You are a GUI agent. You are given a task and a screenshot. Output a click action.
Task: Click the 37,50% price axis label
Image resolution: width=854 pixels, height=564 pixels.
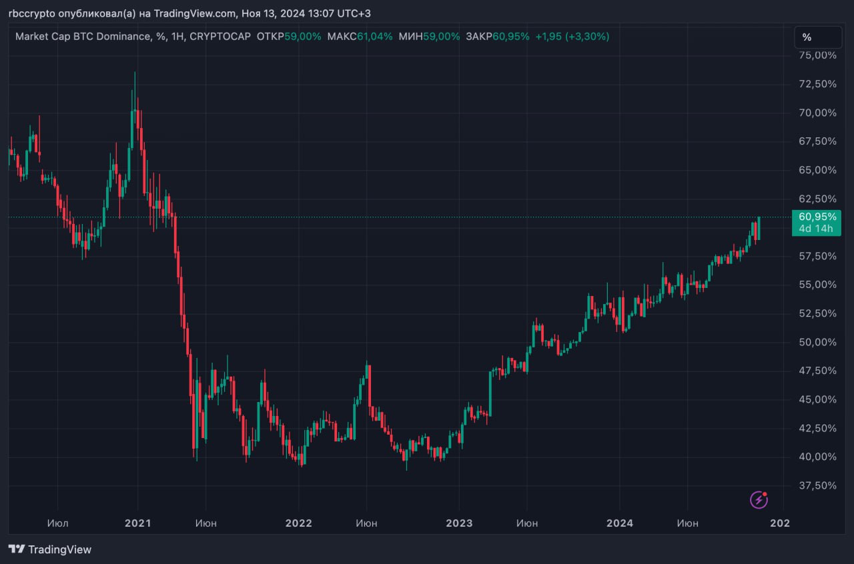click(x=817, y=485)
